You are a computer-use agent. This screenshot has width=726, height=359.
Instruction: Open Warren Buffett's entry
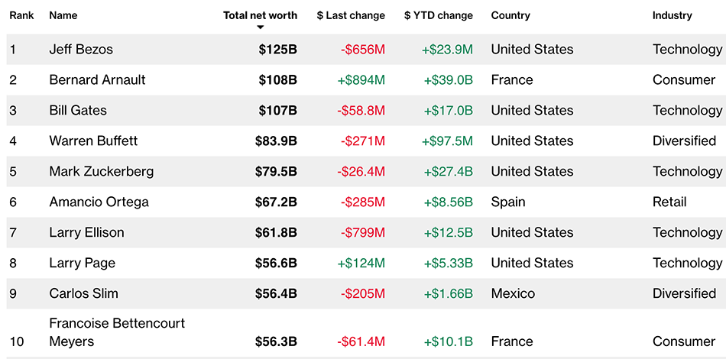point(93,141)
